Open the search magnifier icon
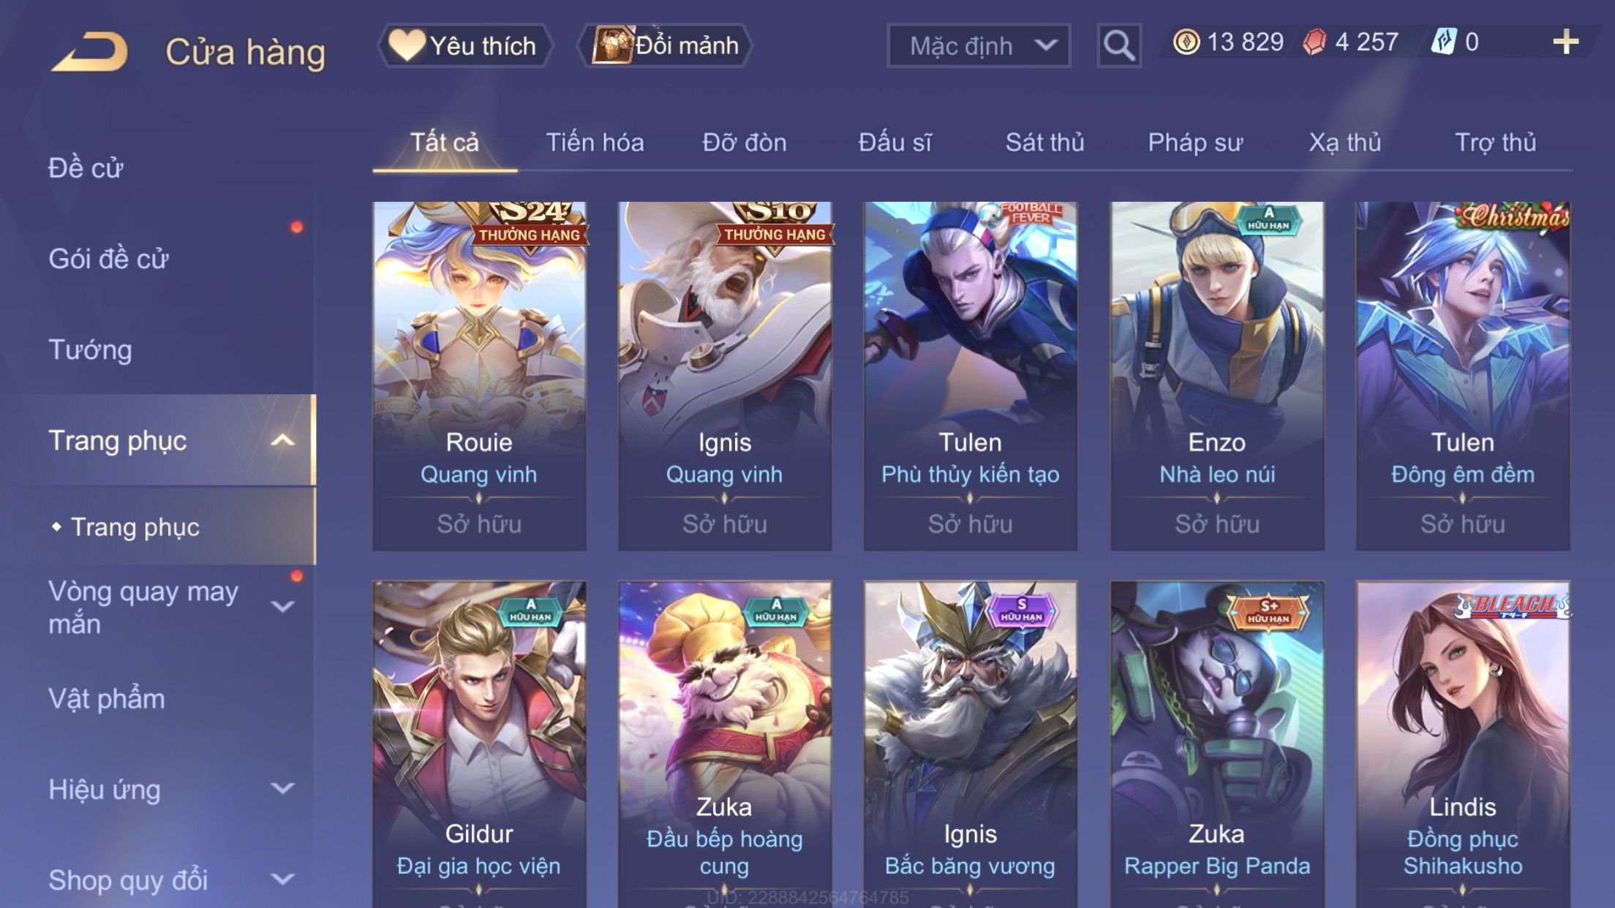1615x908 pixels. click(x=1118, y=45)
